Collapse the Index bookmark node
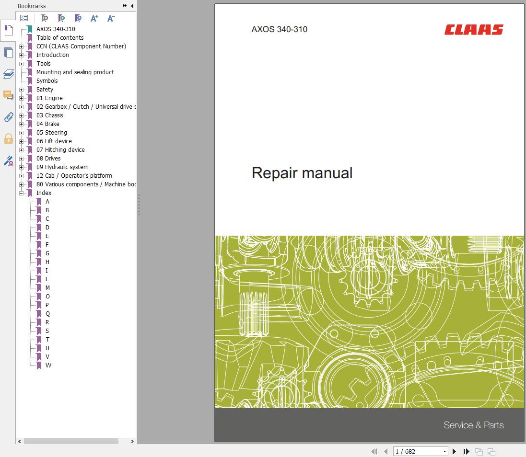This screenshot has height=457, width=526. [x=22, y=193]
